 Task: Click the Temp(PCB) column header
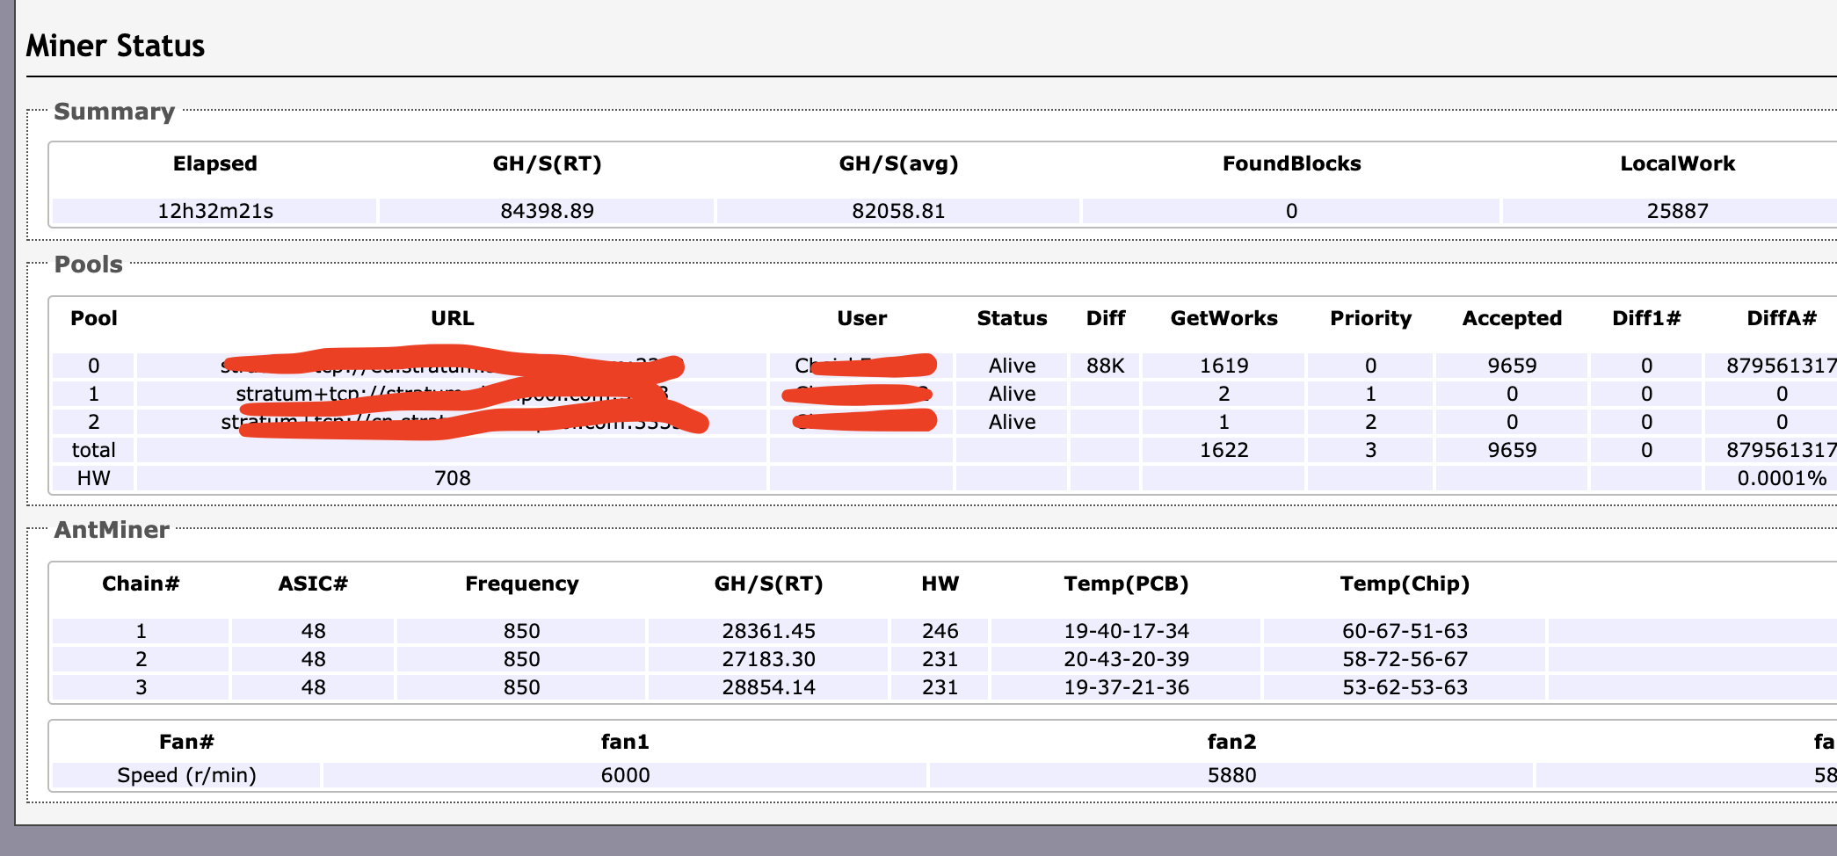click(x=1126, y=584)
